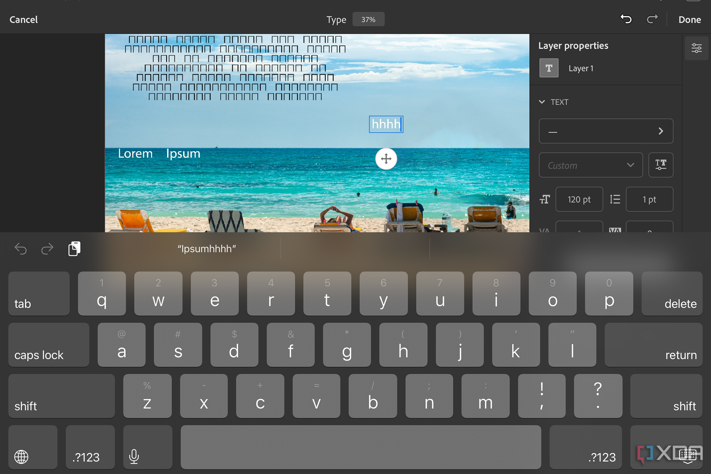Image resolution: width=711 pixels, height=474 pixels.
Task: Expand the TEXT section properties
Action: 543,102
